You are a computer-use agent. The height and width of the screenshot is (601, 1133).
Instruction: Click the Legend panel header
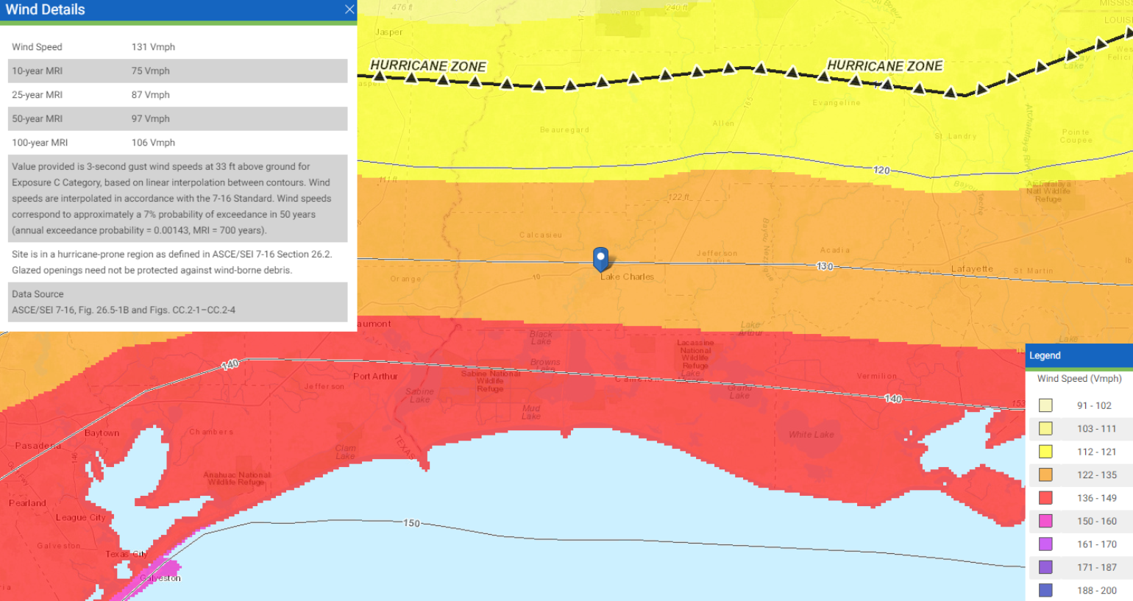point(1078,355)
